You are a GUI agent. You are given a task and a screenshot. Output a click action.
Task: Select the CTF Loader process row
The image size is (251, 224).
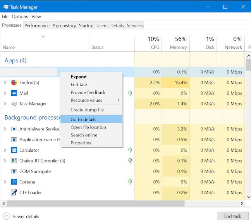pyautogui.click(x=123, y=193)
